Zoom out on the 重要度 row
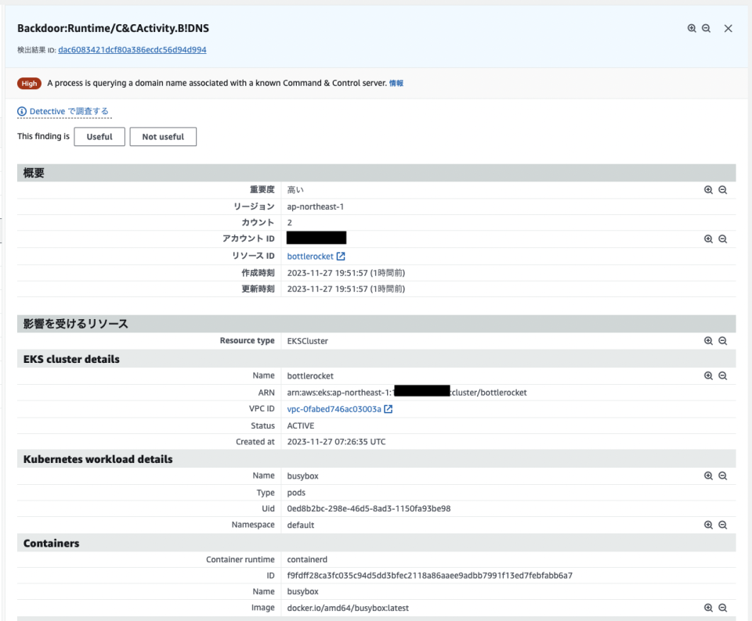This screenshot has height=621, width=752. [722, 189]
